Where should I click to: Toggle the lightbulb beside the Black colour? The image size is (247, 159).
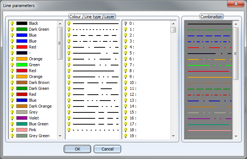point(12,23)
